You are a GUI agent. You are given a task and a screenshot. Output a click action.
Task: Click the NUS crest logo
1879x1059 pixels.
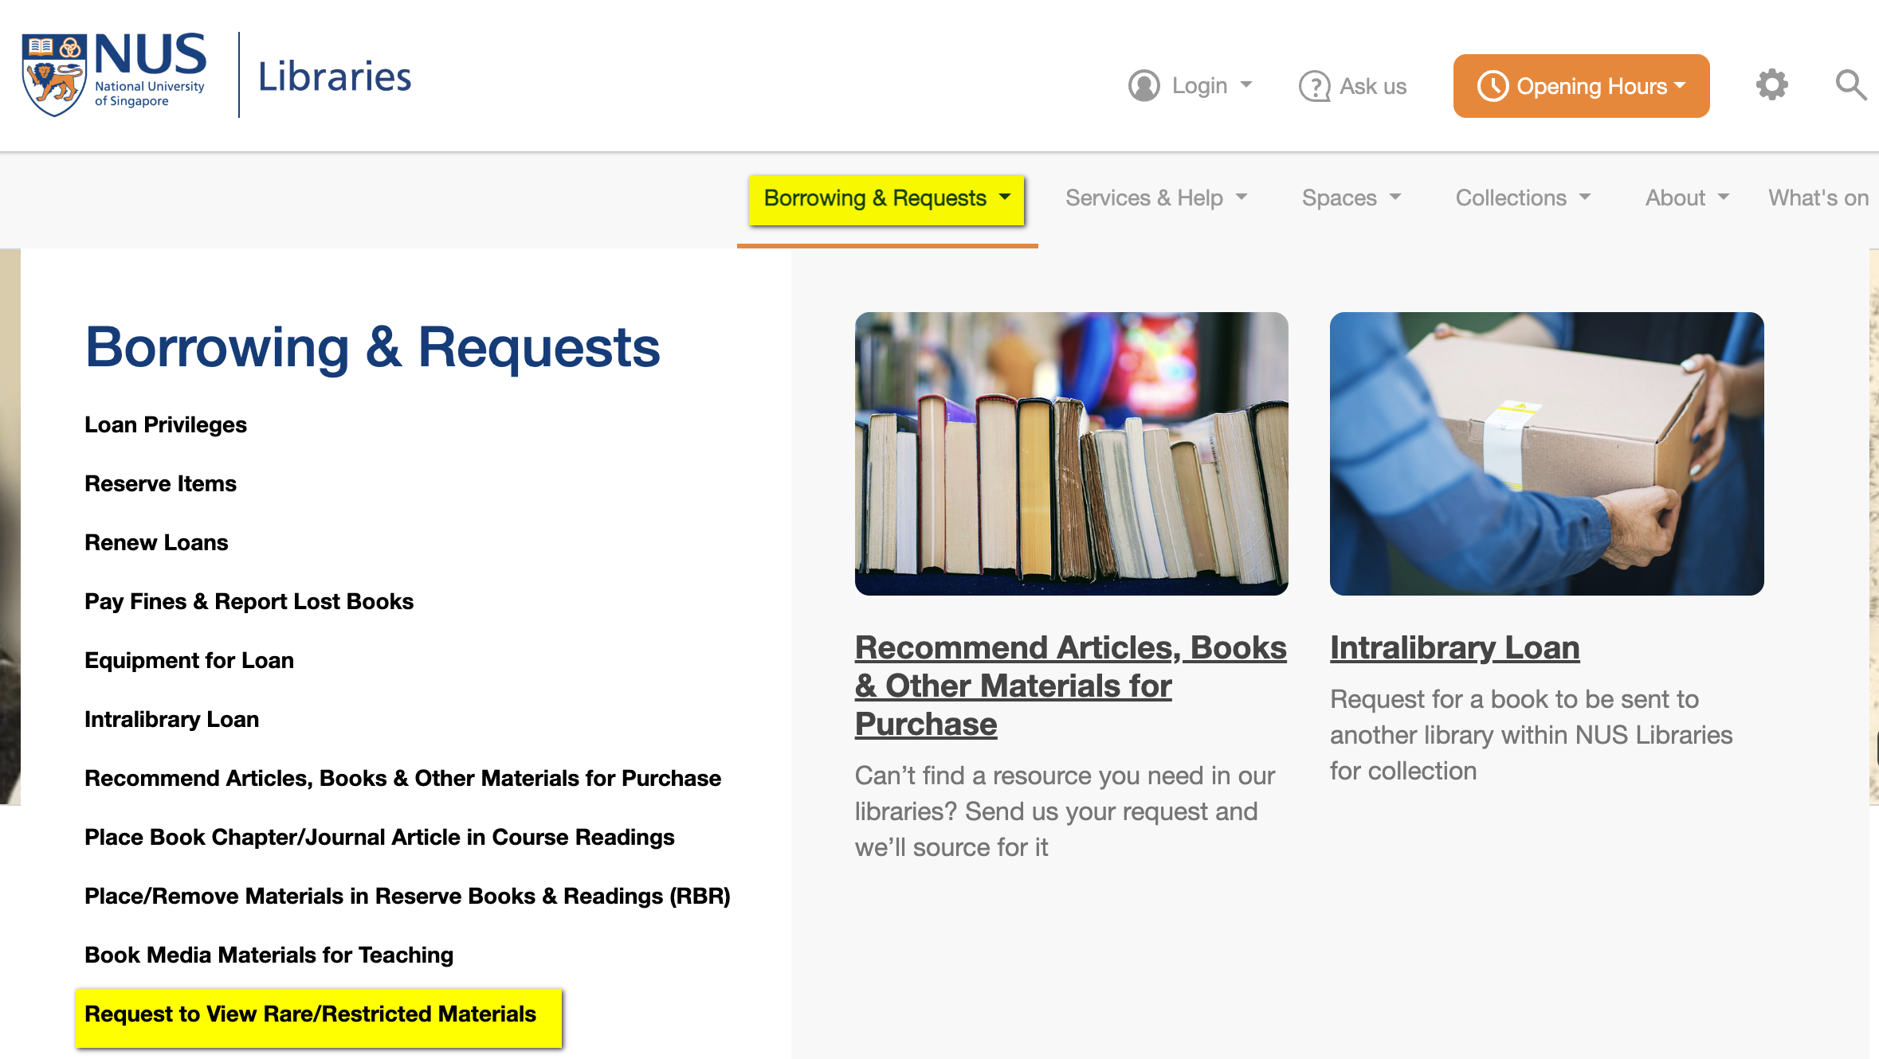click(54, 75)
